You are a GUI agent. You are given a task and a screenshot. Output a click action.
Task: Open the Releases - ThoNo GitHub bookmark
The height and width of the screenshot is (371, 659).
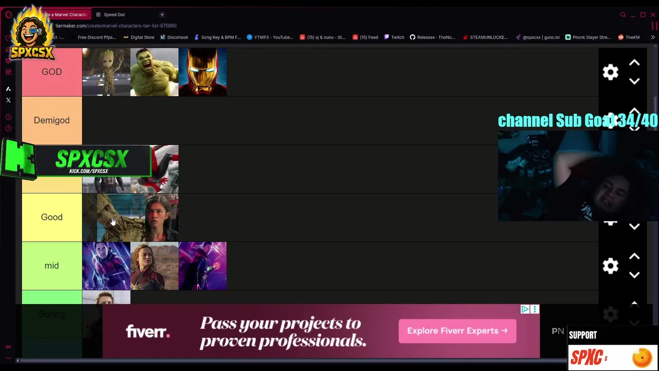432,37
